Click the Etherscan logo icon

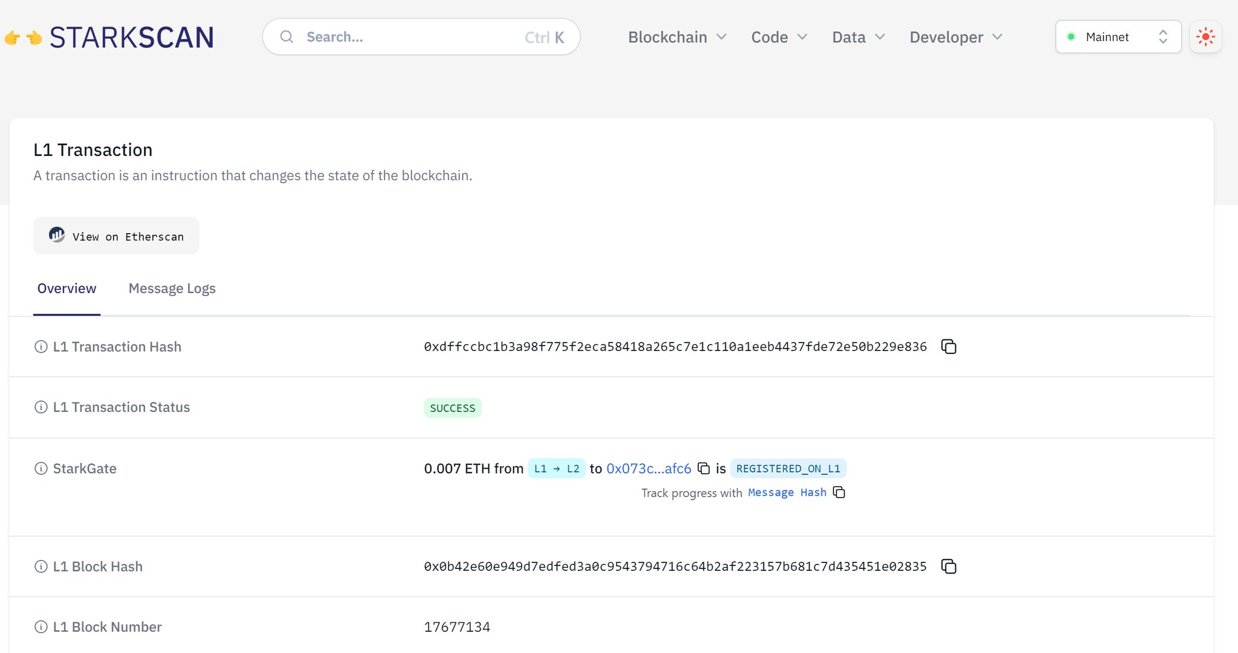tap(57, 235)
